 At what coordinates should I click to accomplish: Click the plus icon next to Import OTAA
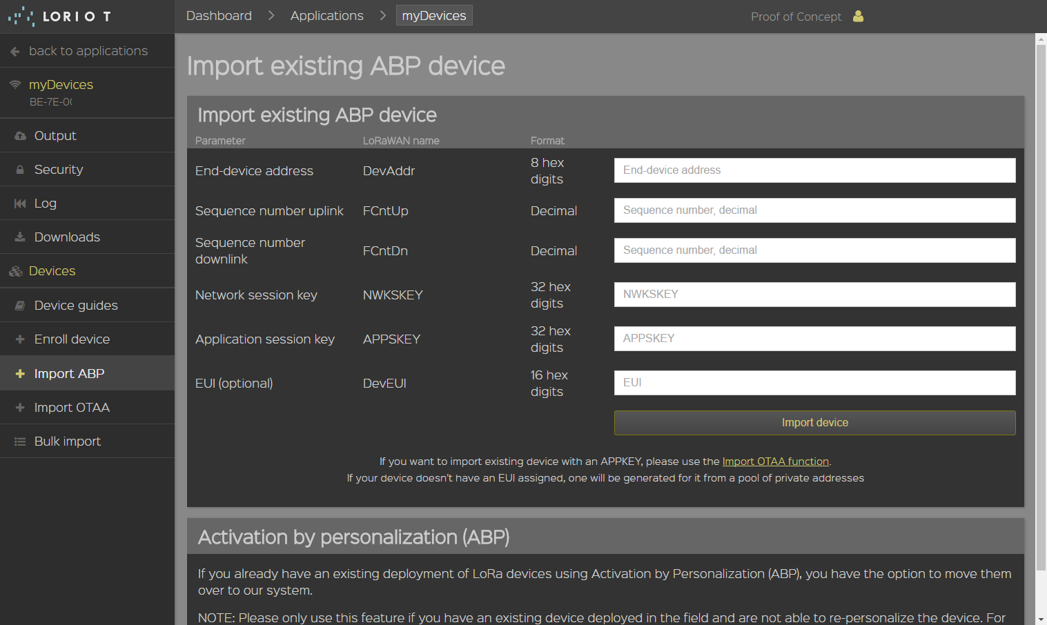[20, 408]
